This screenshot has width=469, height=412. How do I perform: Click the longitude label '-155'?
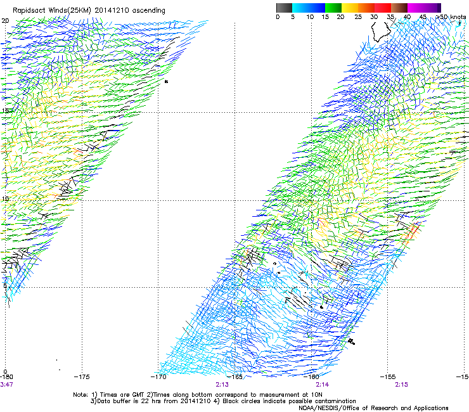click(388, 377)
